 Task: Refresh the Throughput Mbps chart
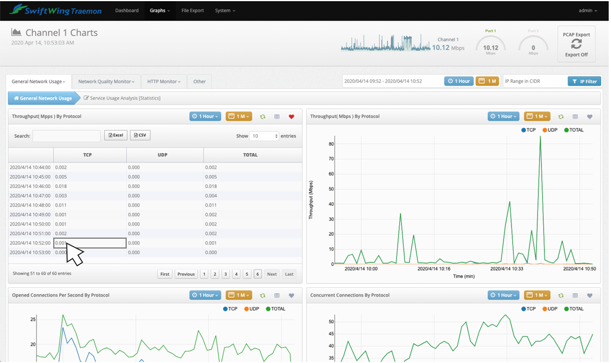[x=561, y=117]
